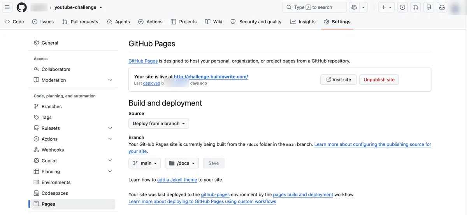
Task: Switch to the Pull requests tab
Action: point(80,22)
